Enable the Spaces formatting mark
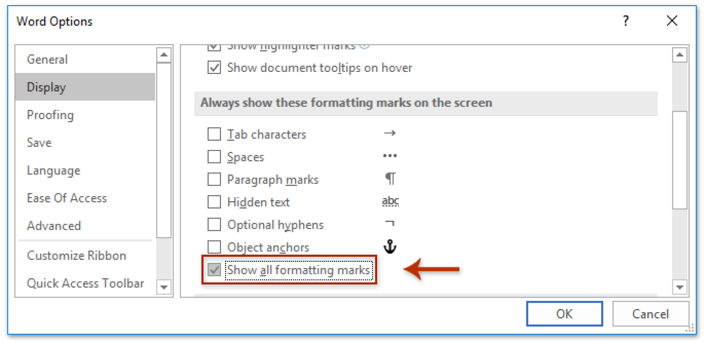Viewport: 705px width, 343px height. [x=214, y=157]
